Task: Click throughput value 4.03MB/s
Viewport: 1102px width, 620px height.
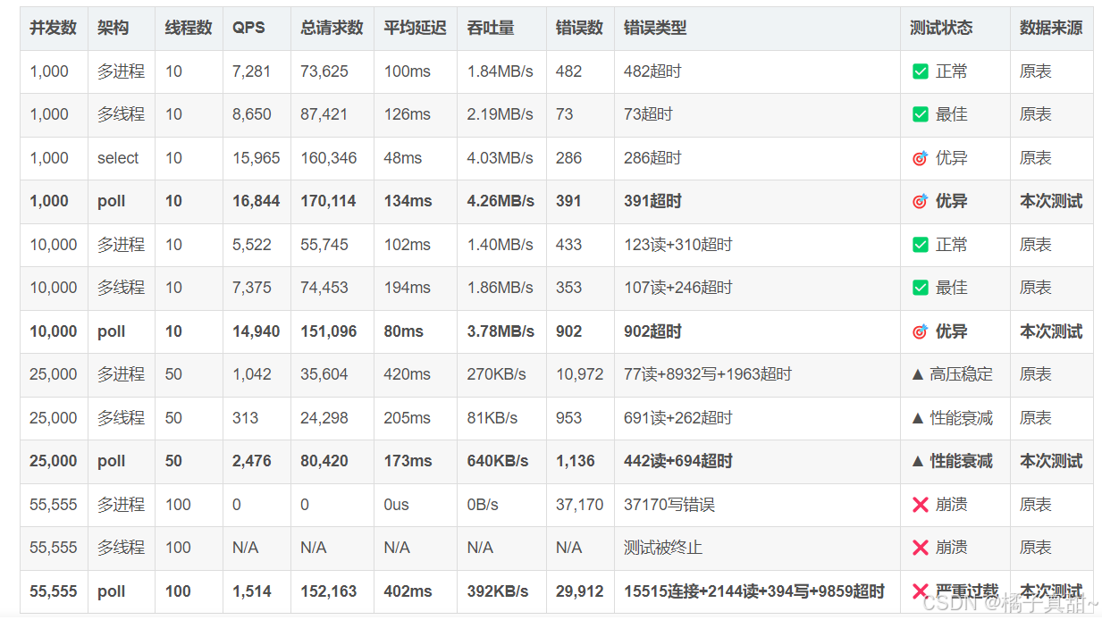Action: tap(500, 158)
